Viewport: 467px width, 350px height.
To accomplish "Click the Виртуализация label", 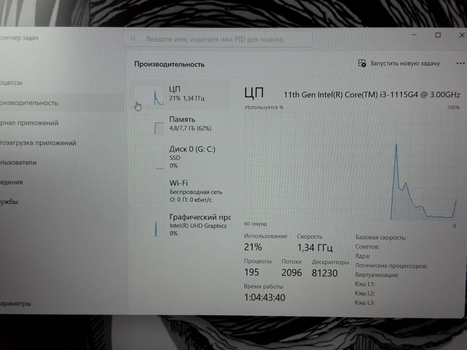I will coord(376,275).
